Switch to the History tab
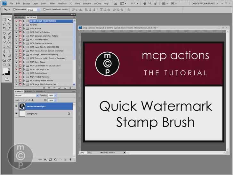Viewport: 233px width, 175px height. click(20, 17)
